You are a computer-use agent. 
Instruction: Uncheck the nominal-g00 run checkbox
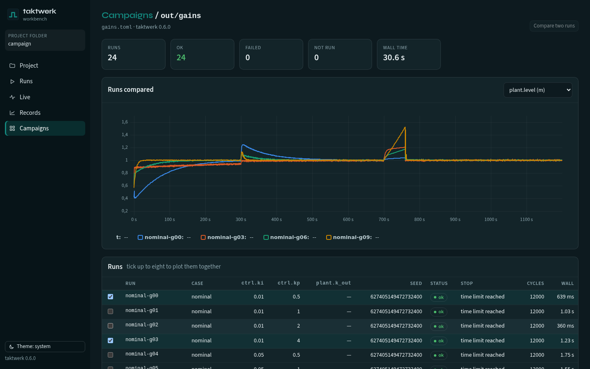(110, 297)
